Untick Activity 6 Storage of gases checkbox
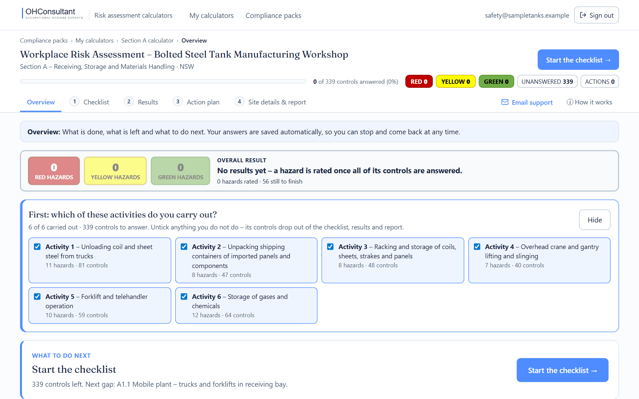 pos(184,297)
